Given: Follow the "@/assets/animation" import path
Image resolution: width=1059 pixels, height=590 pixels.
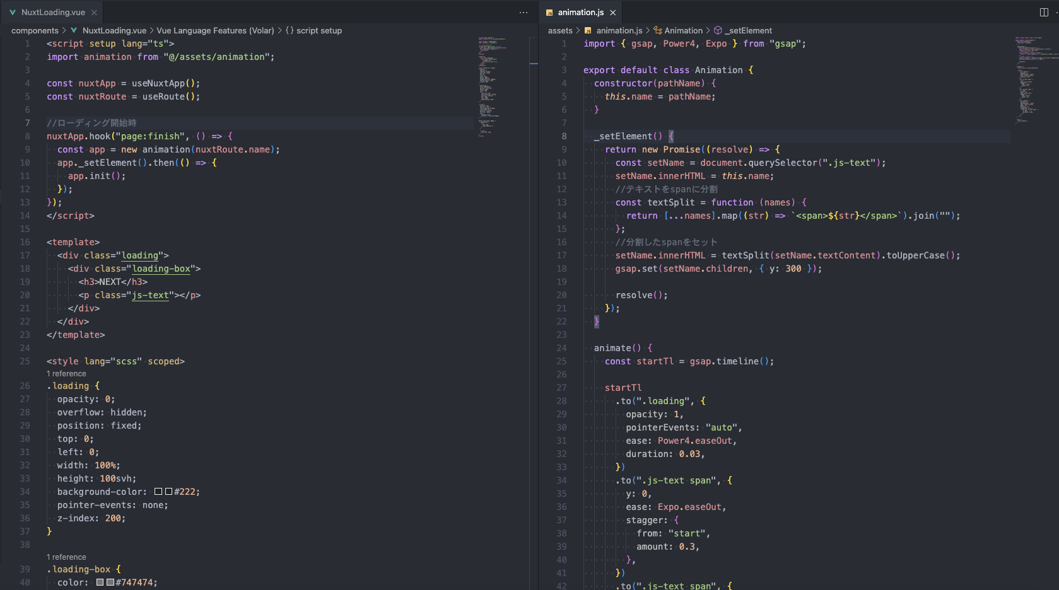Looking at the screenshot, I should (219, 57).
